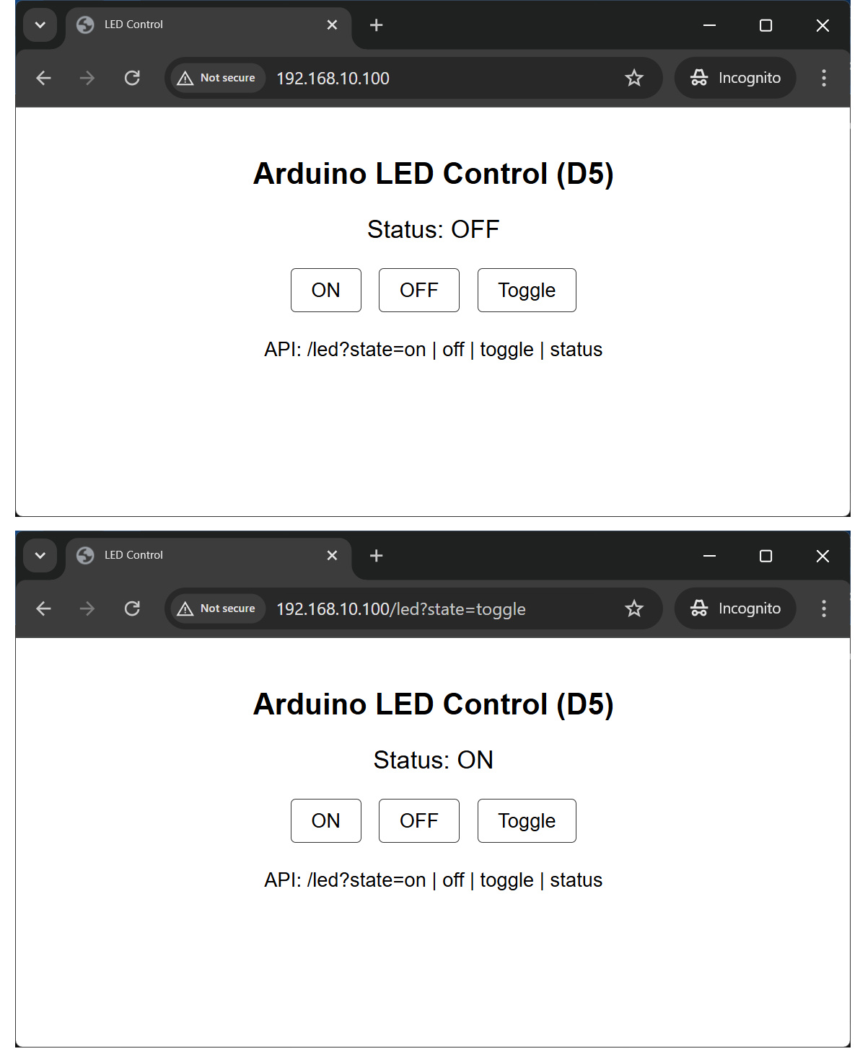Open the three-dot Chrome menu in the top window
The image size is (860, 1054).
coord(823,78)
